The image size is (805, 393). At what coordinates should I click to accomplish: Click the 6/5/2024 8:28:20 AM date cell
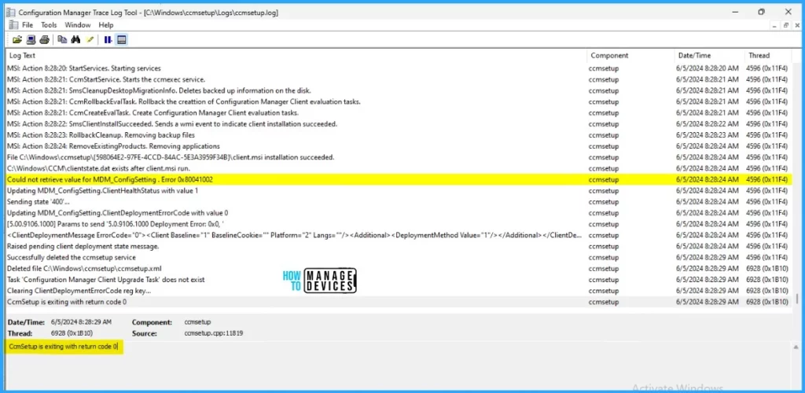(x=707, y=68)
